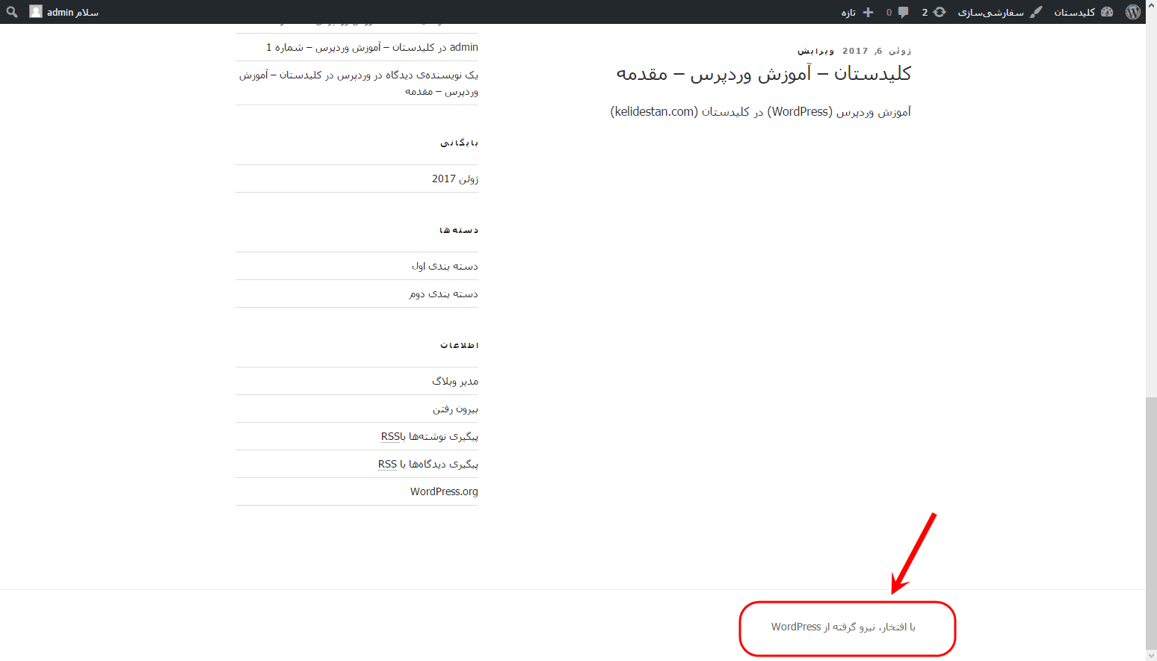
Task: Click the dashboard icon beside کلیدستان
Action: [x=1107, y=12]
